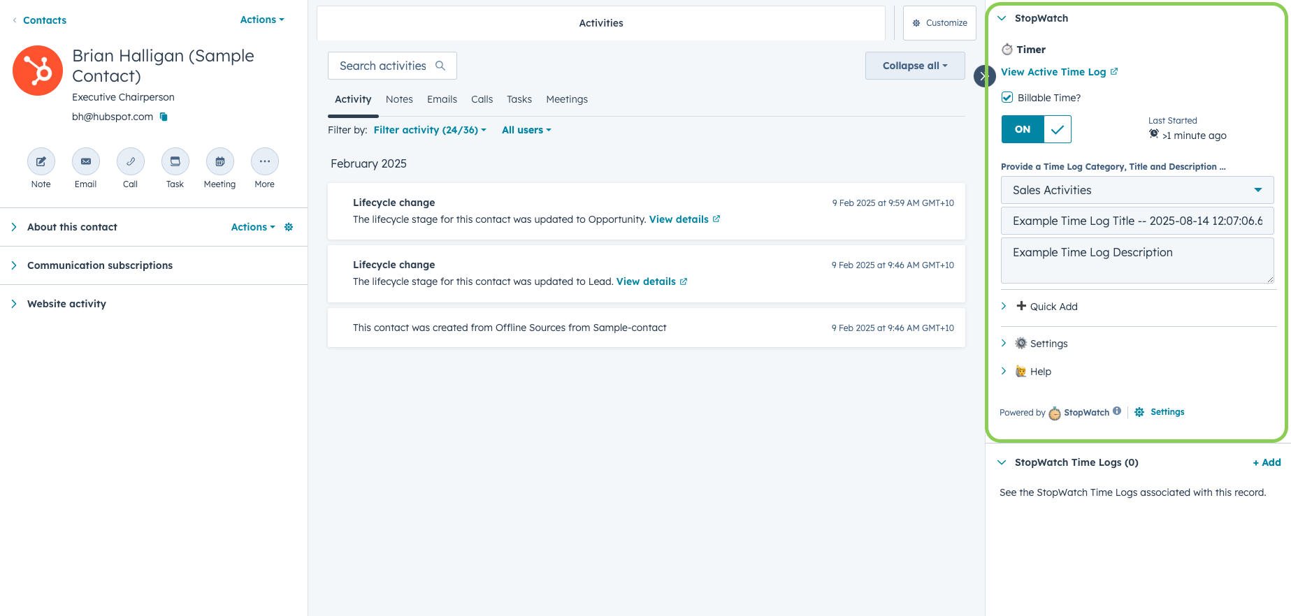Collapse the StopWatch Time Logs card

(1002, 462)
